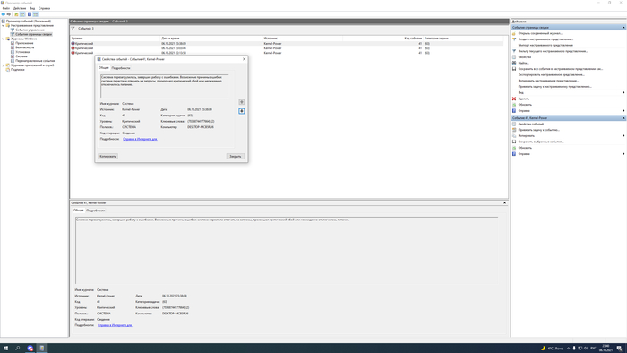Click Создать настраиваемое представление action
This screenshot has height=353, width=627.
(x=545, y=39)
